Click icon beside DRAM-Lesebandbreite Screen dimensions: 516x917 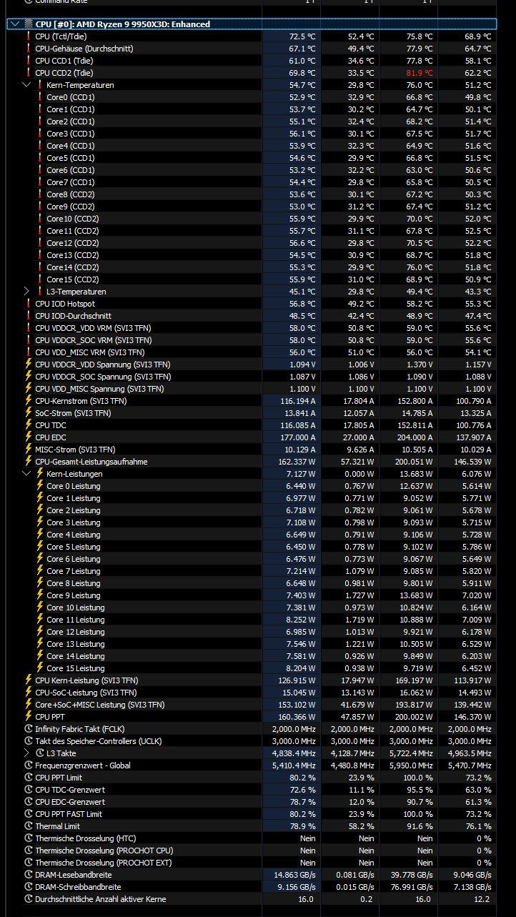29,875
